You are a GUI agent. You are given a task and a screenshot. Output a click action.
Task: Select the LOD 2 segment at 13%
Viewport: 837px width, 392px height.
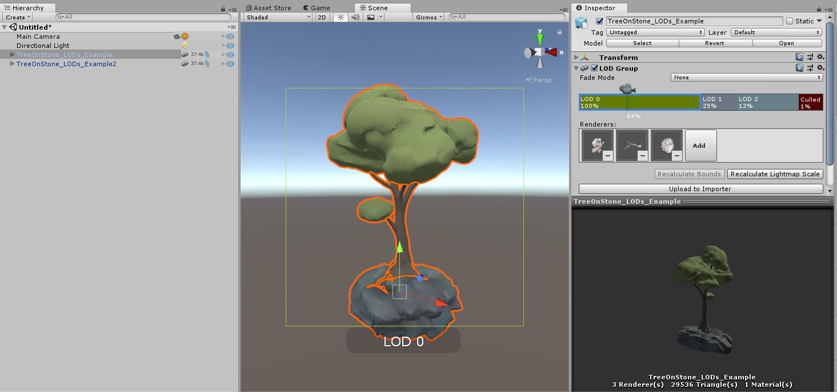(x=767, y=103)
